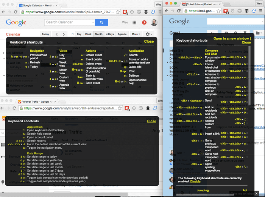Switch Calendar to Week view

[x=88, y=34]
